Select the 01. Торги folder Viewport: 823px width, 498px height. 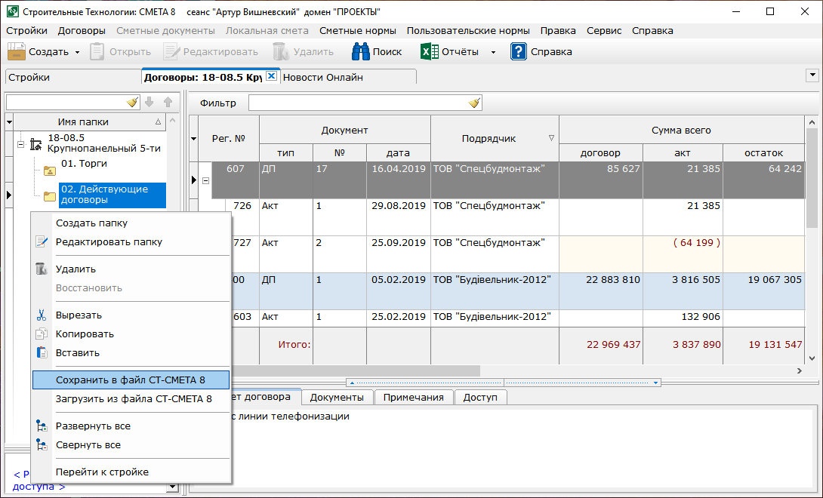[84, 164]
